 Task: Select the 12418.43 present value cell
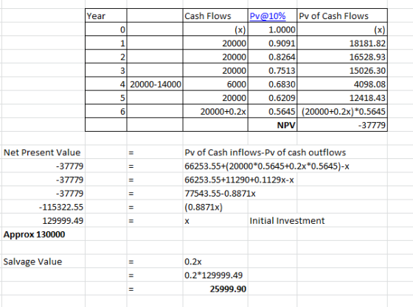pyautogui.click(x=342, y=97)
